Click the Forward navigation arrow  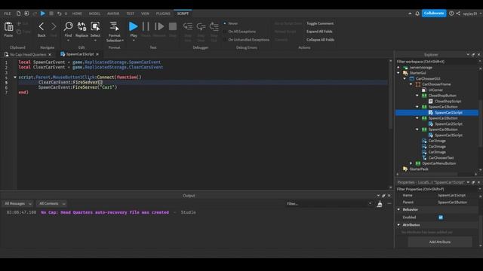(54, 27)
